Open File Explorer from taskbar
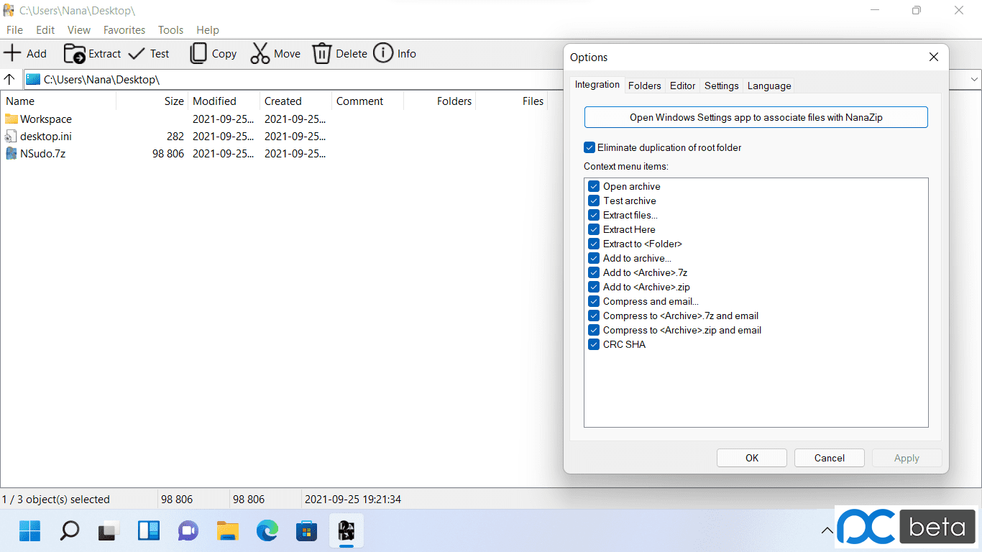The width and height of the screenshot is (982, 552). (x=228, y=531)
